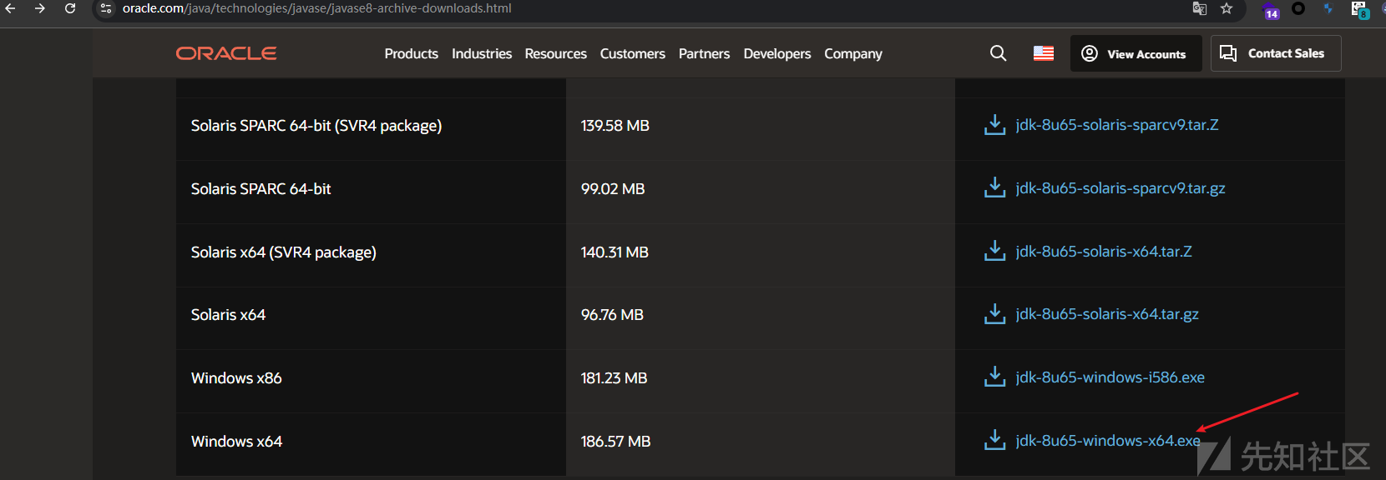
Task: Click download icon for jdk-8u65-windows-x64.exe
Action: tap(994, 441)
